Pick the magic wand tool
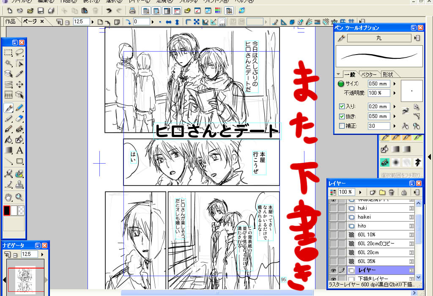This screenshot has height=296, width=433. (x=8, y=63)
